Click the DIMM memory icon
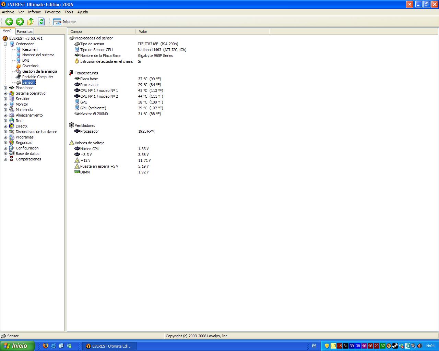Screen dimensions: 439x351 (77, 172)
